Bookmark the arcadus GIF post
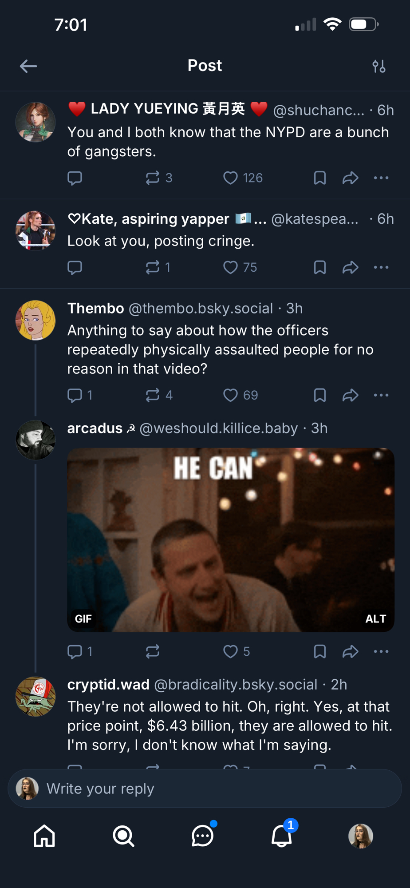The image size is (410, 888). [319, 651]
